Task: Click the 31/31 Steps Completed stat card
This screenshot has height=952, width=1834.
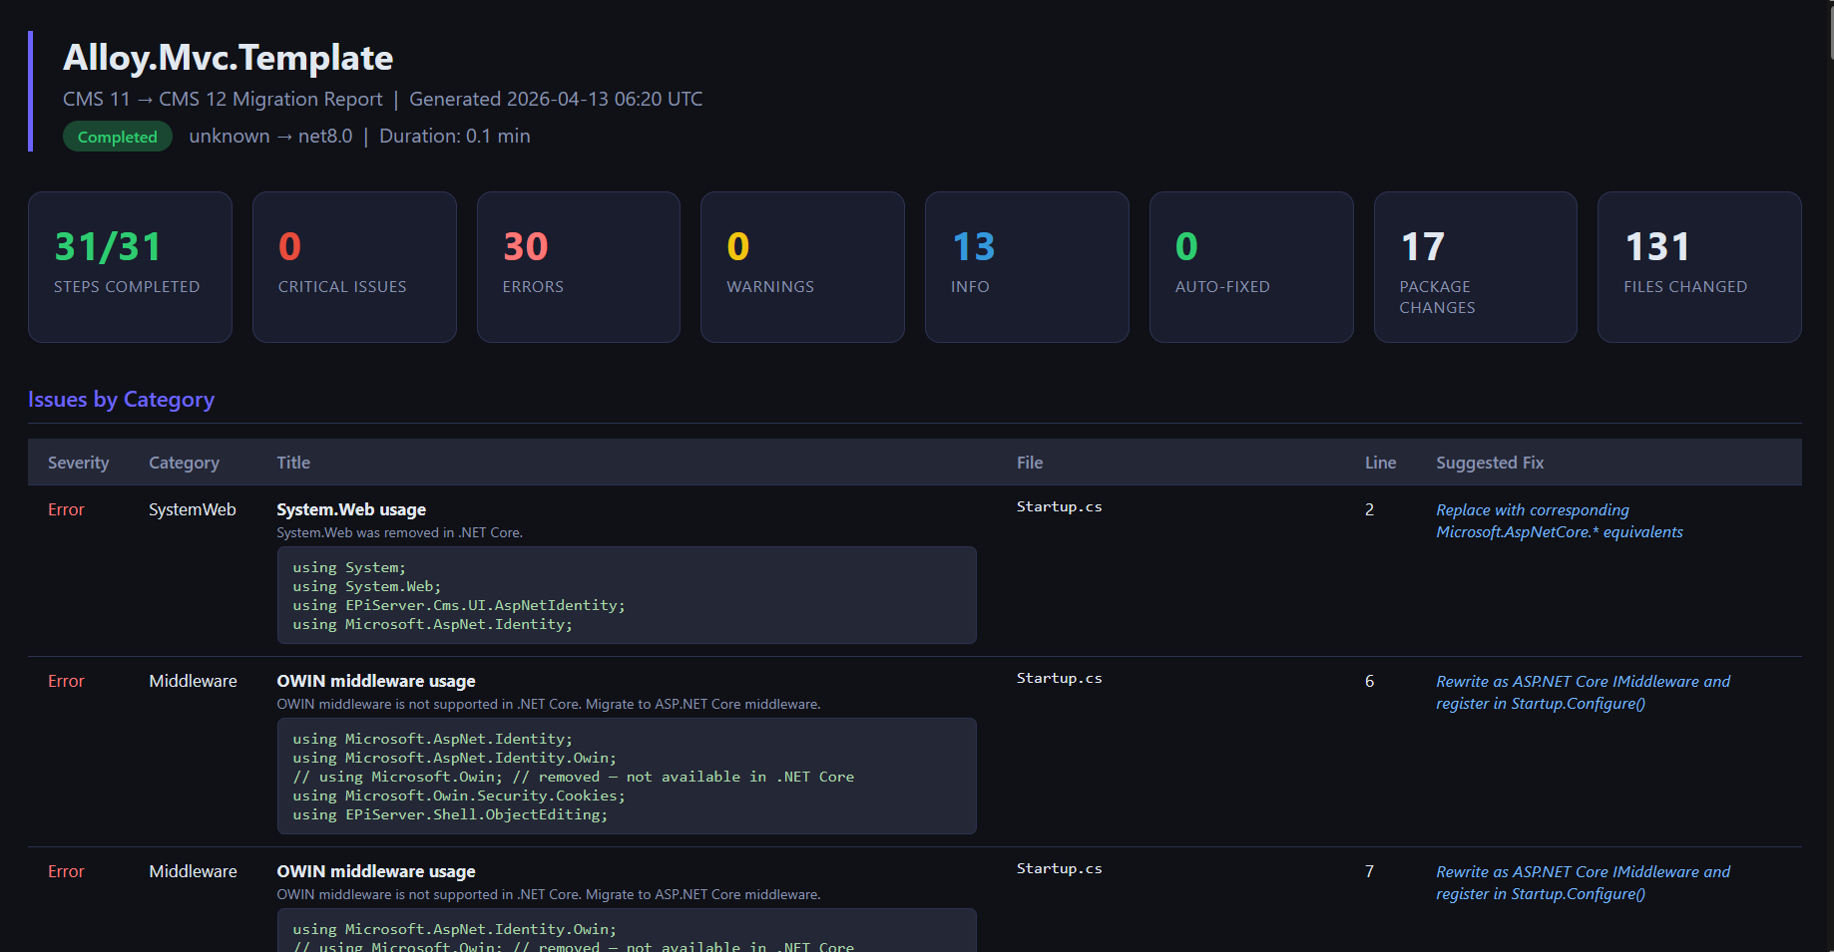Action: pyautogui.click(x=130, y=266)
